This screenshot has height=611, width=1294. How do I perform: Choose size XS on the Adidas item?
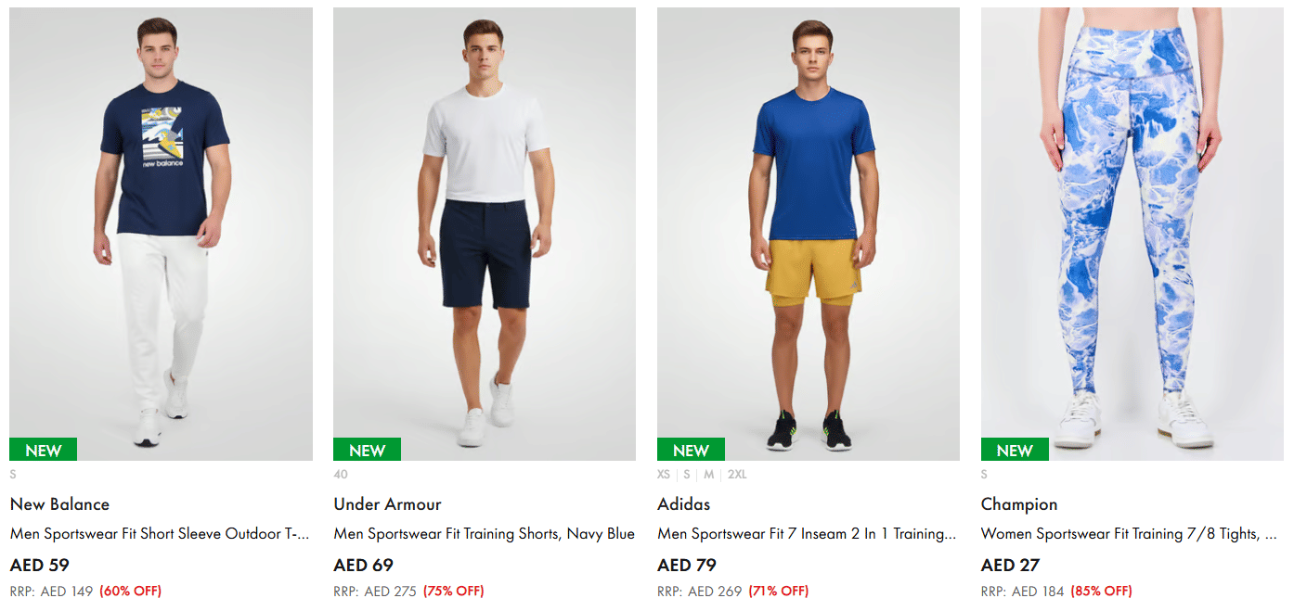[663, 475]
